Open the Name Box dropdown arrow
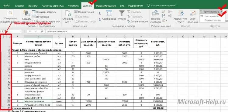This screenshot has width=228, height=112. pos(20,31)
